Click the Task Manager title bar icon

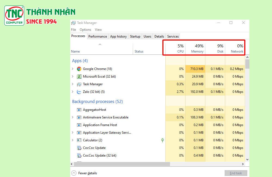(x=73, y=23)
